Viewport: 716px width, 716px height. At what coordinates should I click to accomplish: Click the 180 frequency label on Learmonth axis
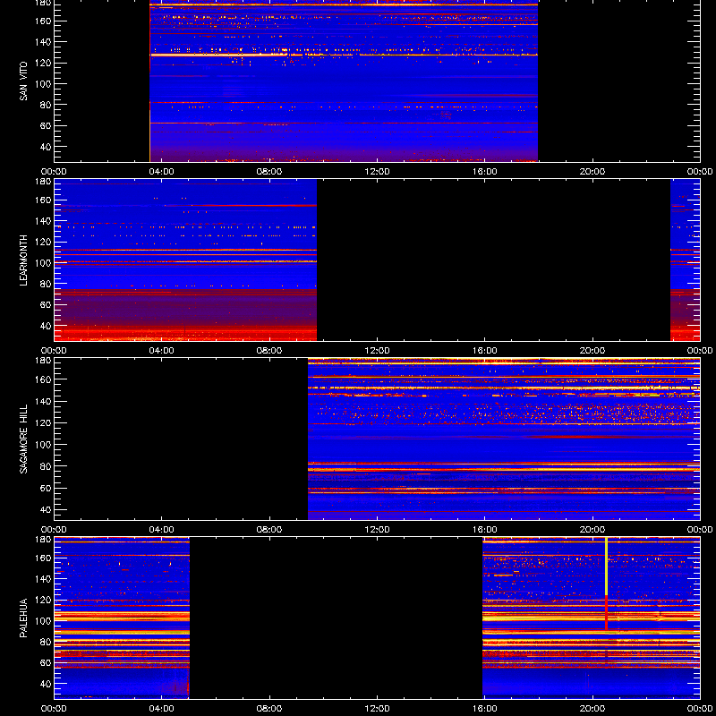click(45, 182)
